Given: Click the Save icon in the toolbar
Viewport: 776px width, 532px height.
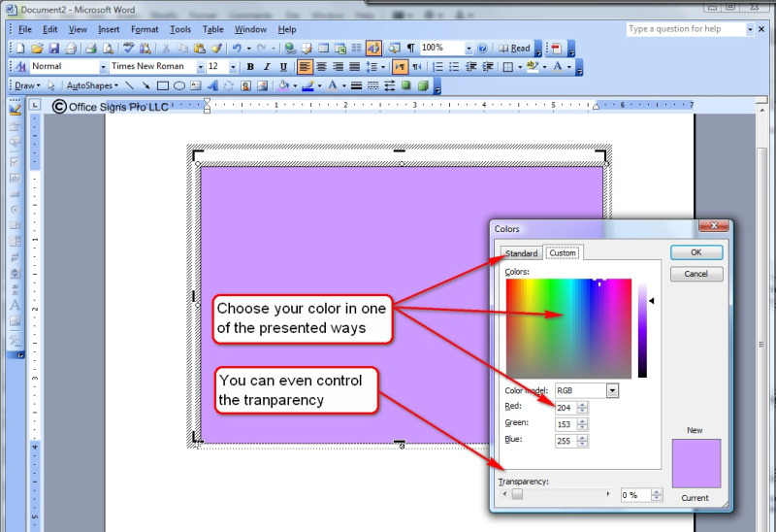Looking at the screenshot, I should pos(53,48).
